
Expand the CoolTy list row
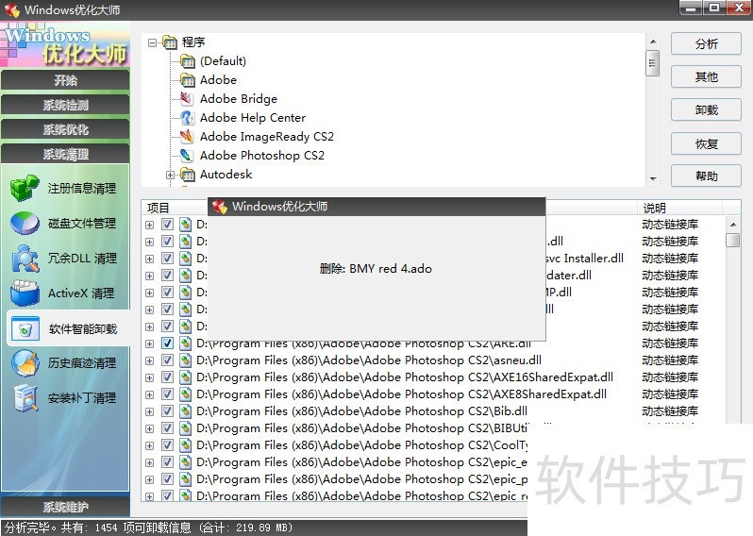point(149,445)
